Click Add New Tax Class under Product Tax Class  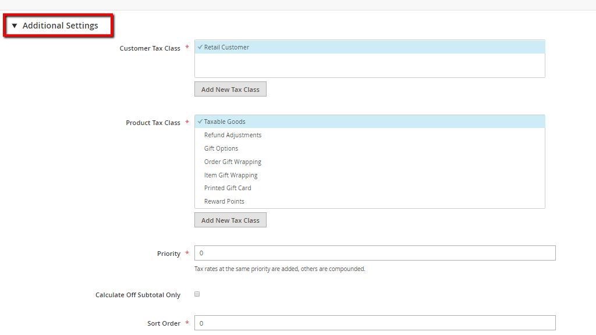pos(230,220)
